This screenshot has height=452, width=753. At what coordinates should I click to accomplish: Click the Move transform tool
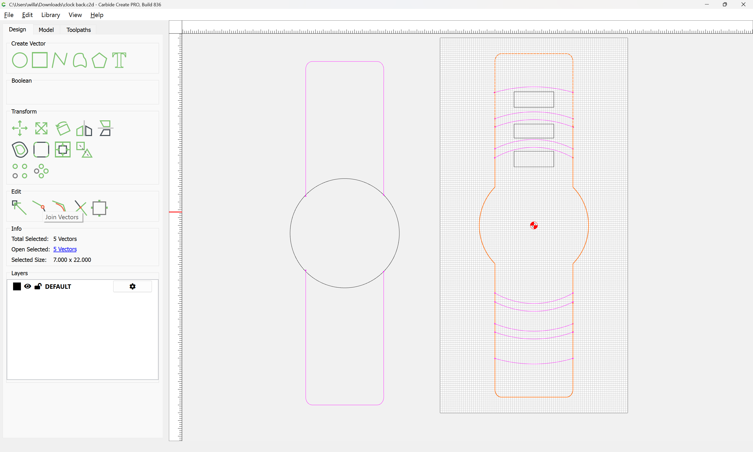20,128
